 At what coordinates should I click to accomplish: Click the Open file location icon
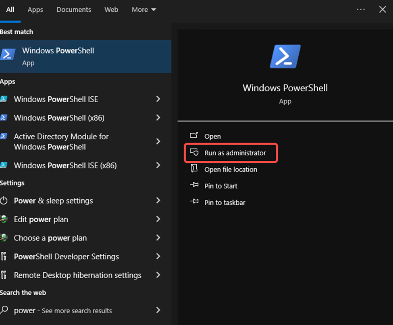(x=194, y=169)
